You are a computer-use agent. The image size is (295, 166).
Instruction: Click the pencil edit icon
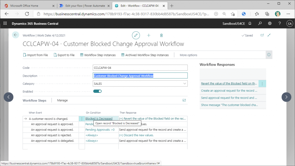click(x=136, y=35)
